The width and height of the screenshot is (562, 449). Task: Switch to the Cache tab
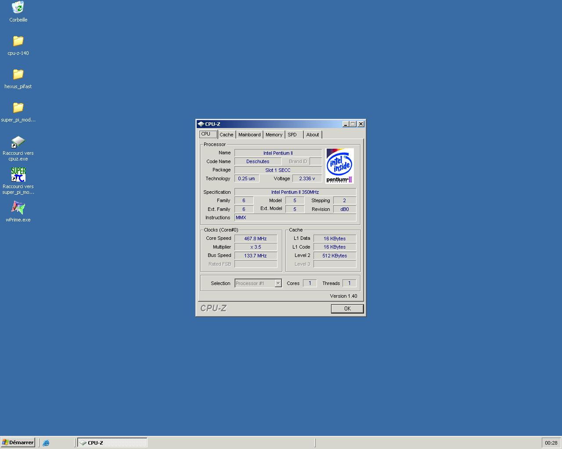[227, 135]
